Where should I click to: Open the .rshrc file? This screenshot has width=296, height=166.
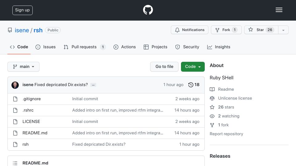pos(28,110)
